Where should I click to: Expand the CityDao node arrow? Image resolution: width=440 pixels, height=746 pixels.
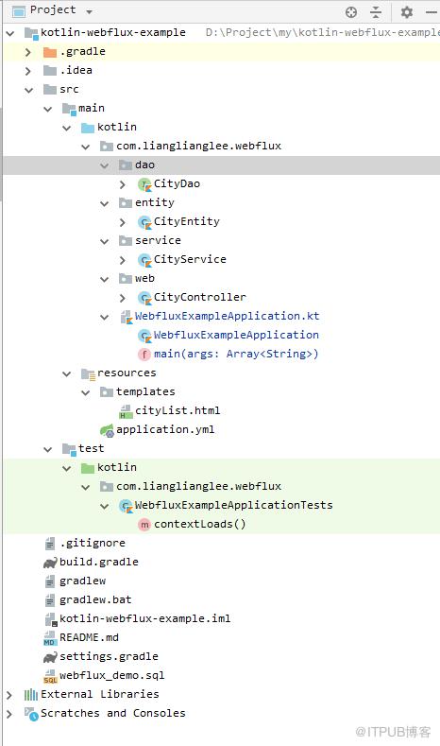123,184
